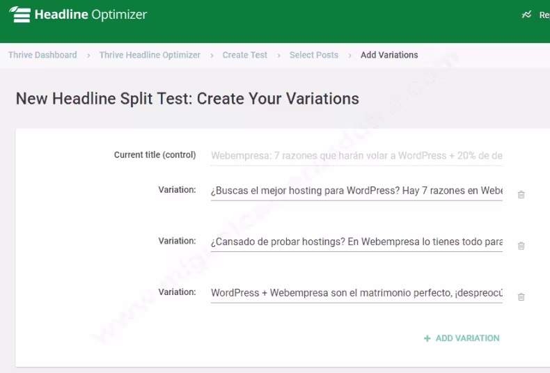This screenshot has width=550, height=373.
Task: Click the page heading 'New Headline Split Test'
Action: click(x=187, y=99)
